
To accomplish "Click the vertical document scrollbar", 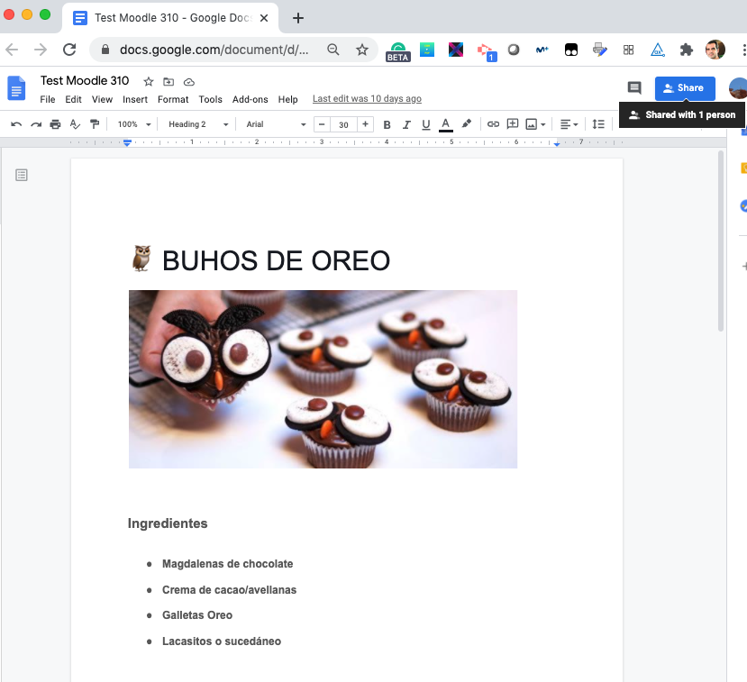I will pyautogui.click(x=721, y=241).
